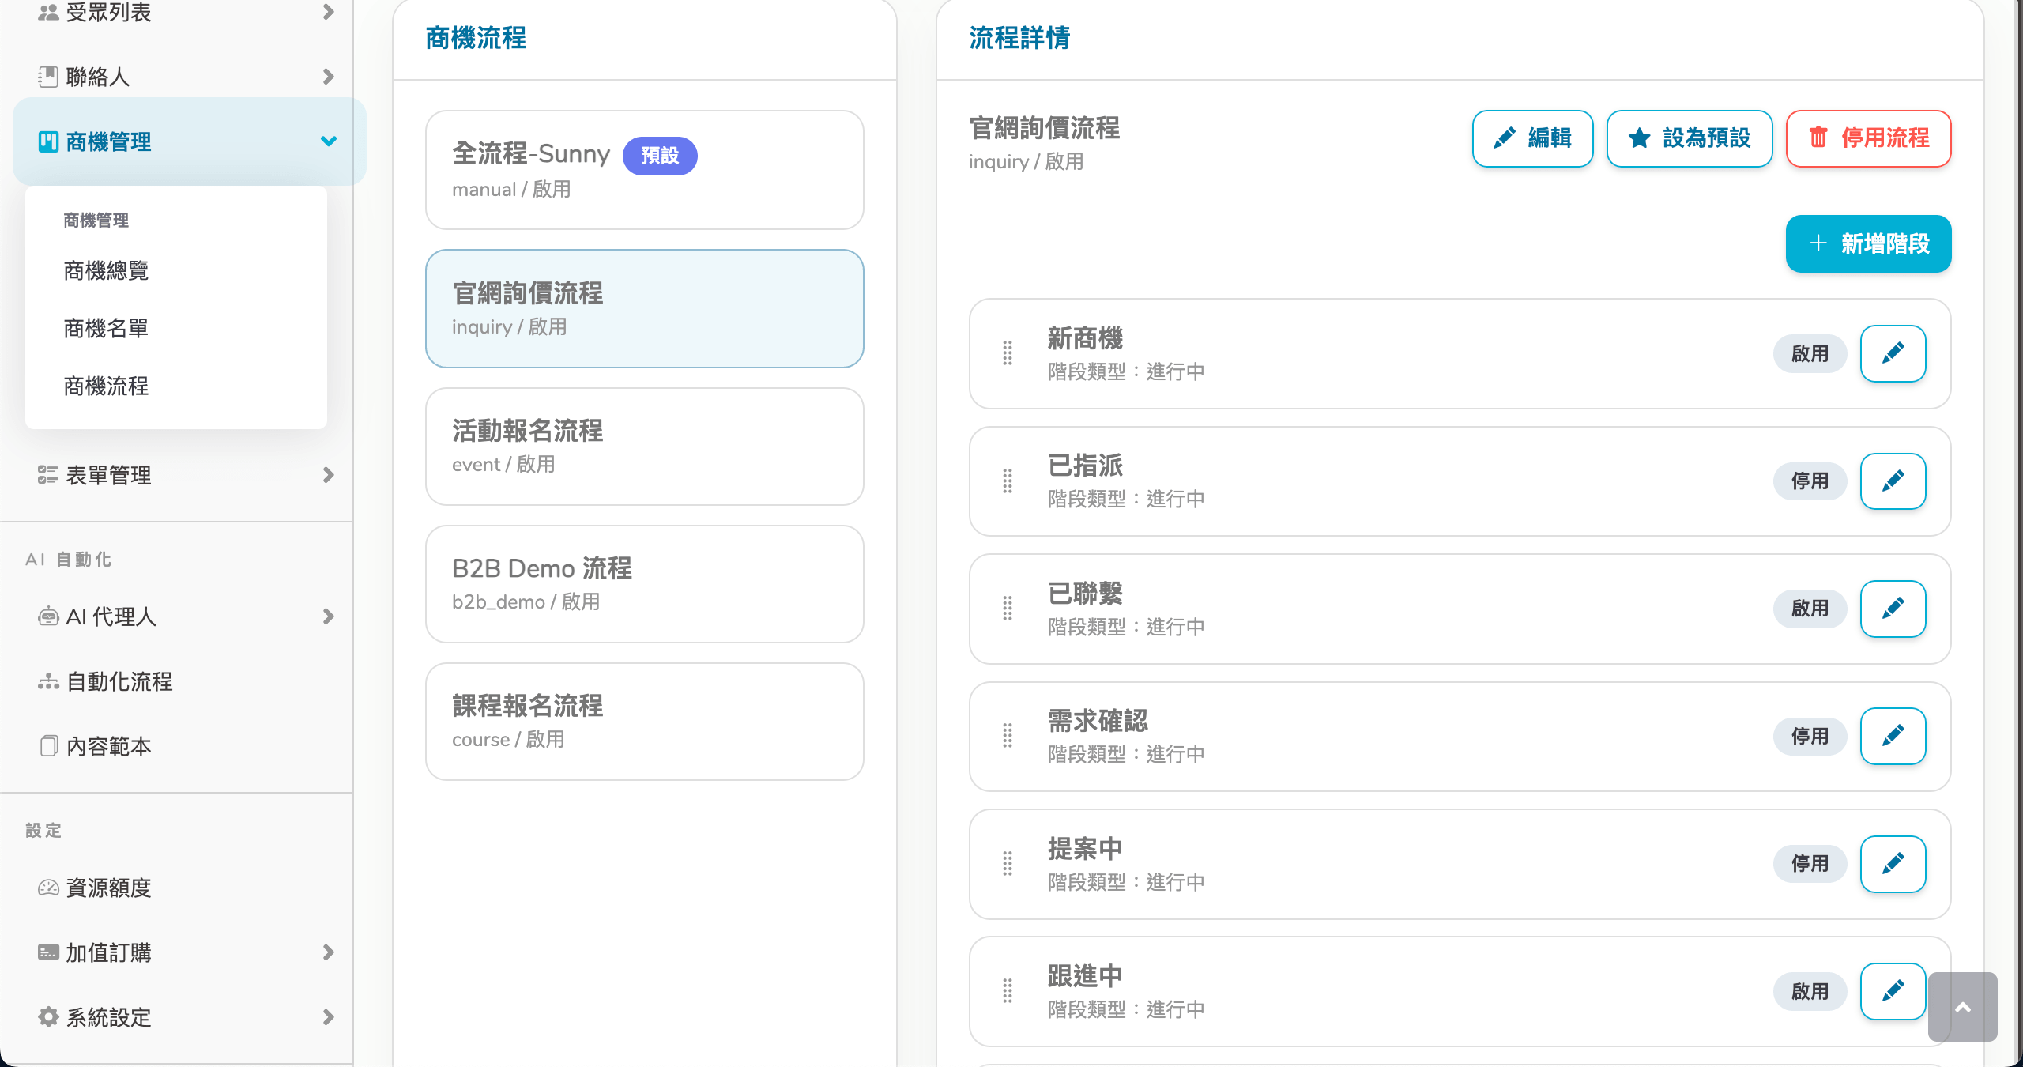Toggle the 停用 status of 需求確認 stage
The width and height of the screenshot is (2023, 1067).
[x=1810, y=736]
